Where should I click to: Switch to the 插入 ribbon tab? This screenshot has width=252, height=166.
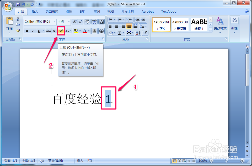pos(35,11)
